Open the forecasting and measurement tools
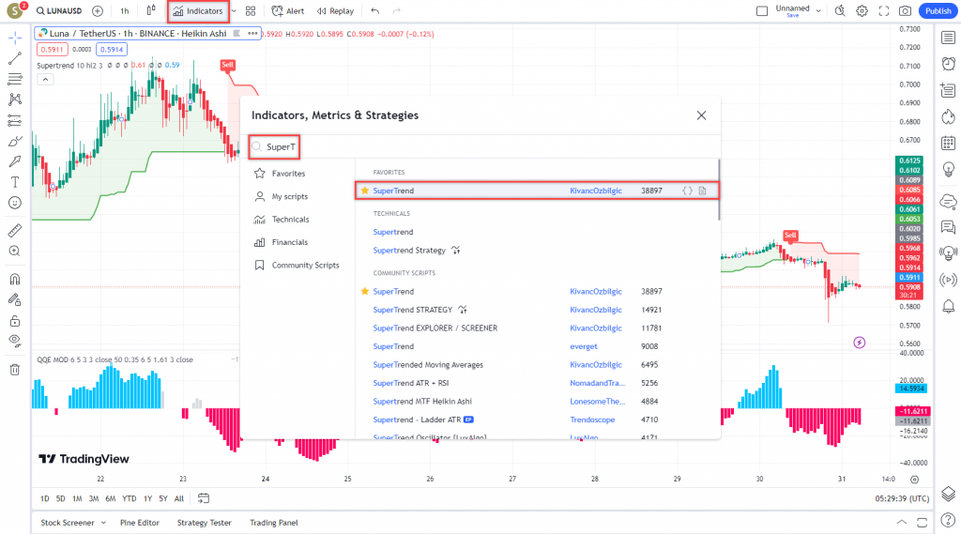 15,120
